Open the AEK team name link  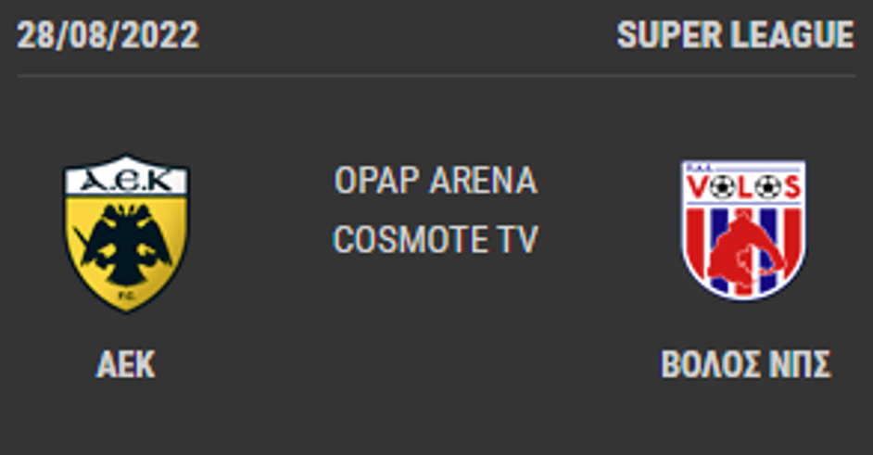click(126, 365)
